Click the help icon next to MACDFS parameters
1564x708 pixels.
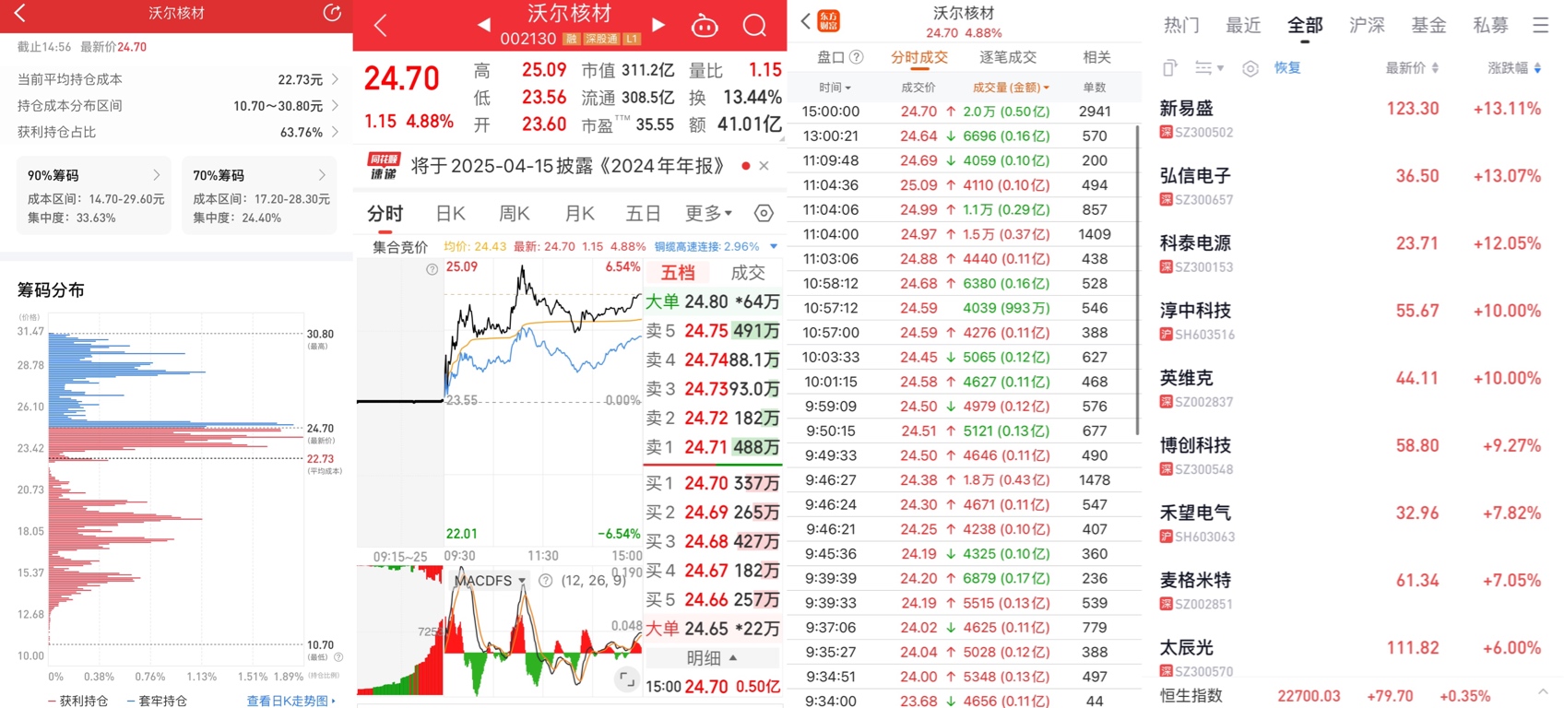(x=545, y=581)
